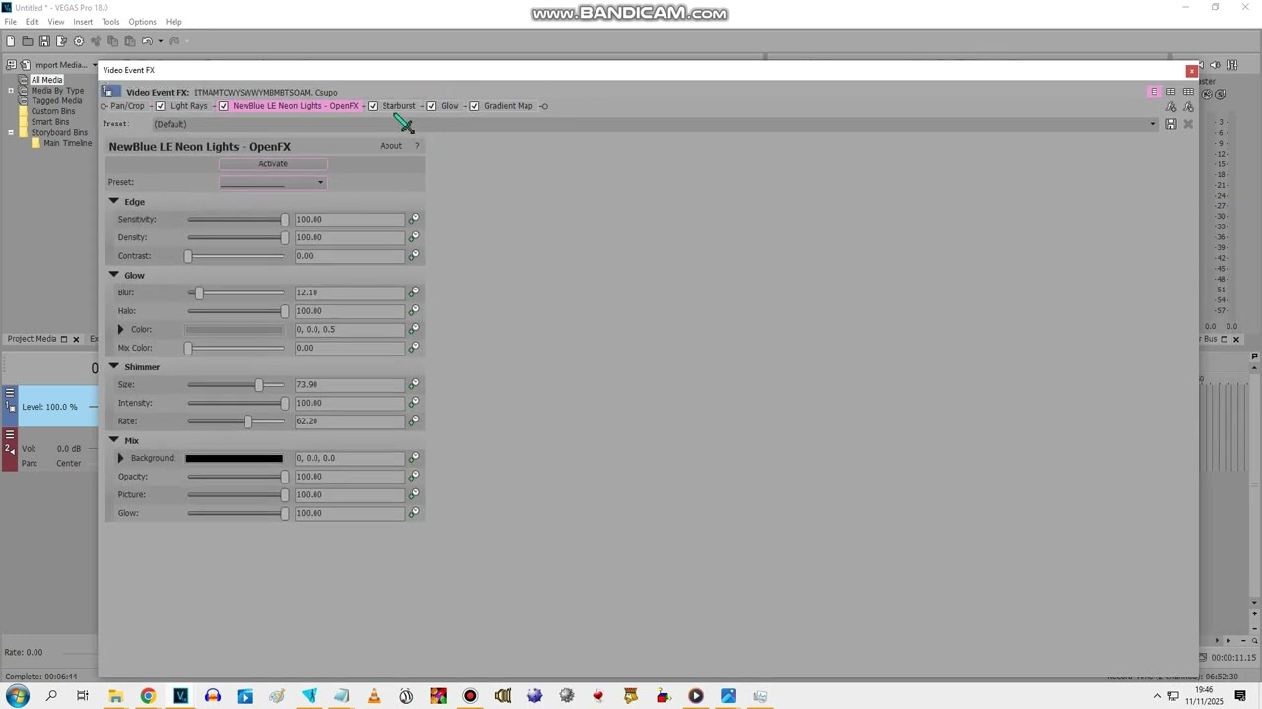Switch to three column plugin view
The width and height of the screenshot is (1262, 709).
point(1188,92)
